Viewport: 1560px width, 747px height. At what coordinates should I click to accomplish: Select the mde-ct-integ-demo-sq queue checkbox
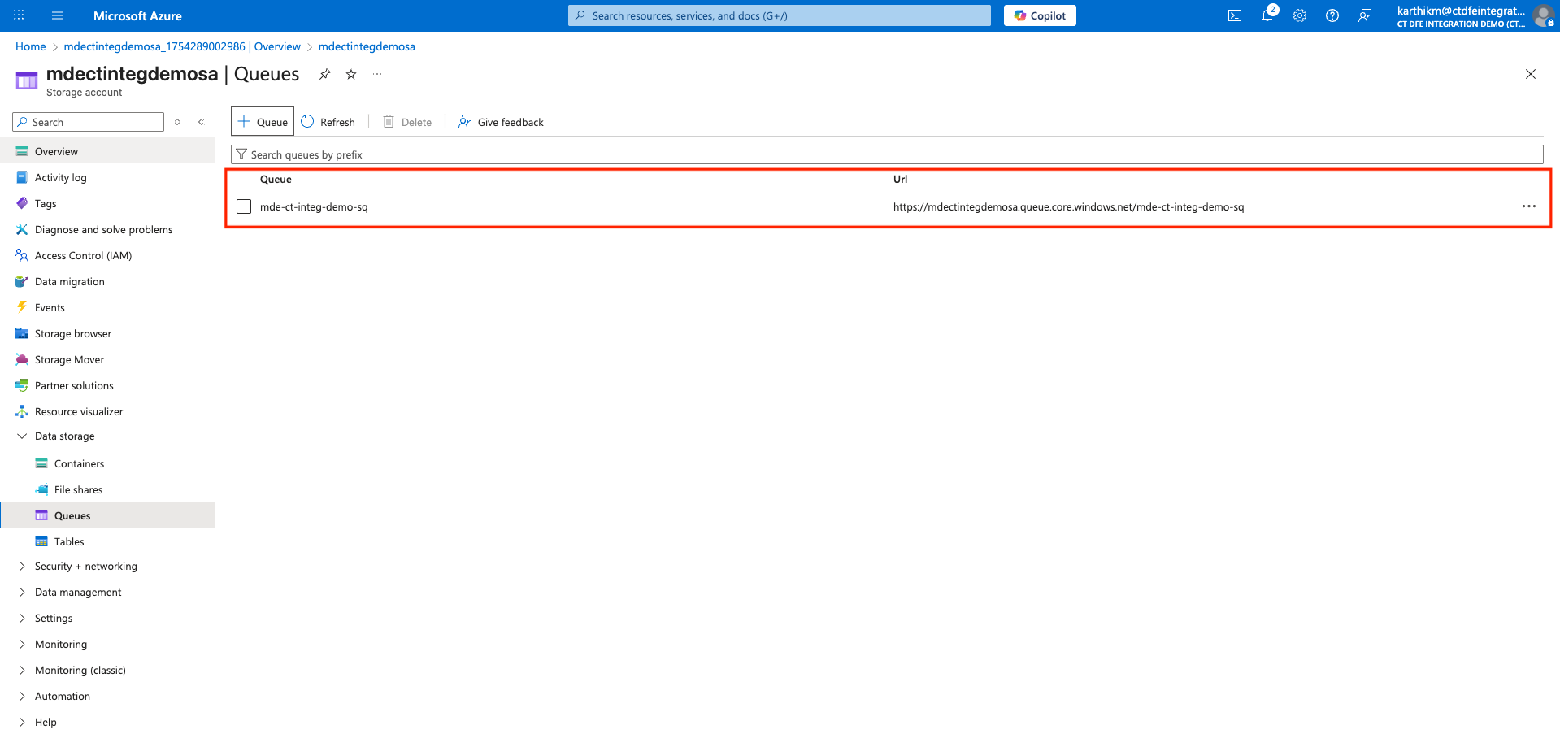[x=244, y=206]
